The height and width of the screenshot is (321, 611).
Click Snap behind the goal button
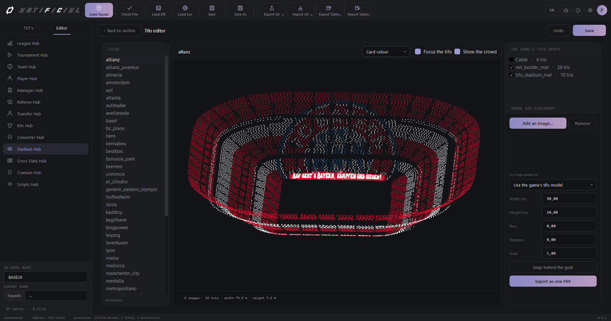(553, 267)
